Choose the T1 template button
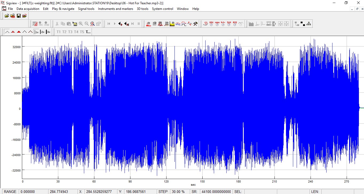 59,32
